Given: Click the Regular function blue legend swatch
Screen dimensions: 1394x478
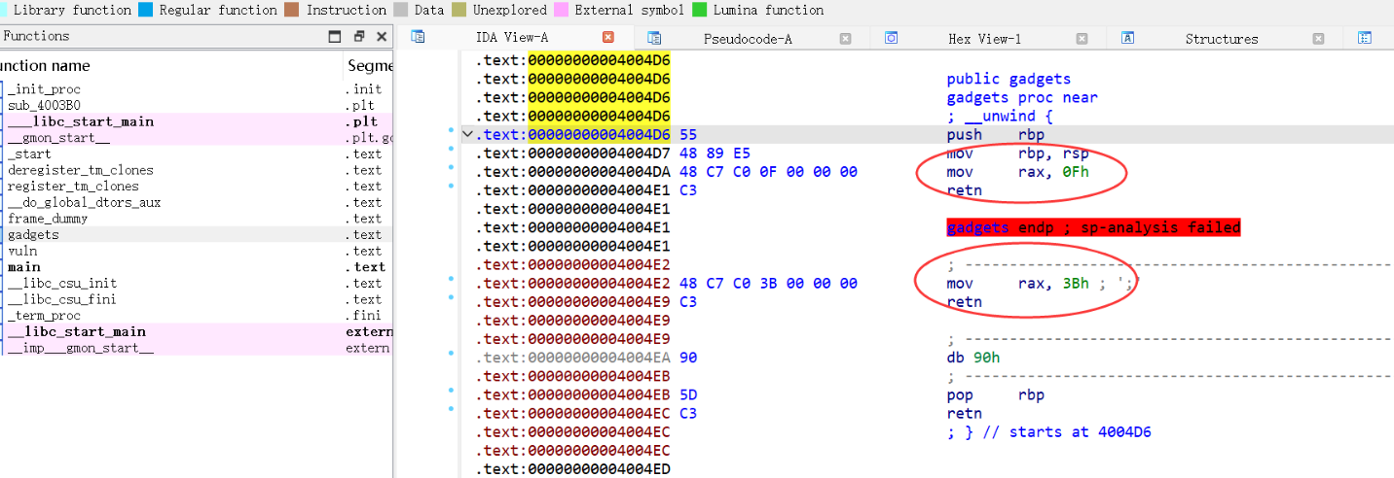Looking at the screenshot, I should (x=145, y=10).
